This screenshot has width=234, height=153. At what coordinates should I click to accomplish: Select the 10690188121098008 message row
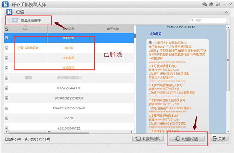click(x=69, y=98)
